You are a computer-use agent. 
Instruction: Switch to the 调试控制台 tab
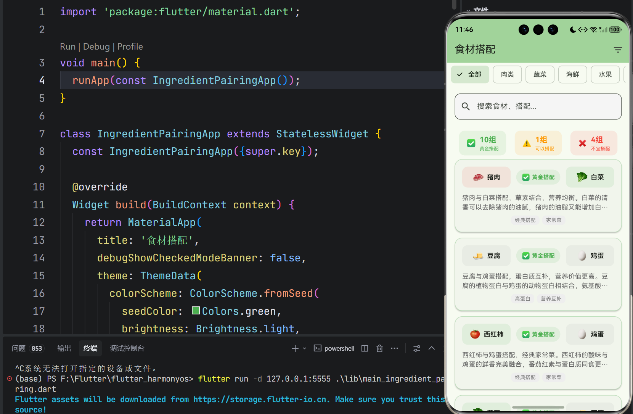point(127,348)
